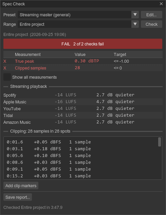Open the Preset dropdown arrow
The height and width of the screenshot is (215, 166).
pyautogui.click(x=135, y=15)
